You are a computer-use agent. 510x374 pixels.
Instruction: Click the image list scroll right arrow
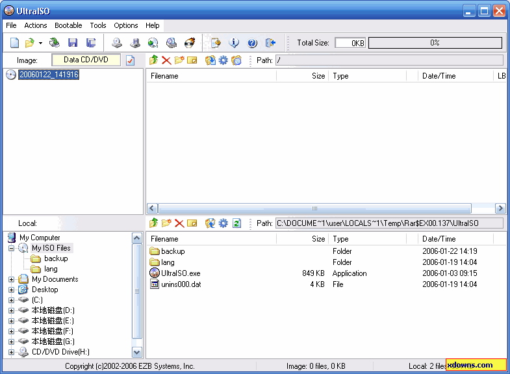coord(500,208)
